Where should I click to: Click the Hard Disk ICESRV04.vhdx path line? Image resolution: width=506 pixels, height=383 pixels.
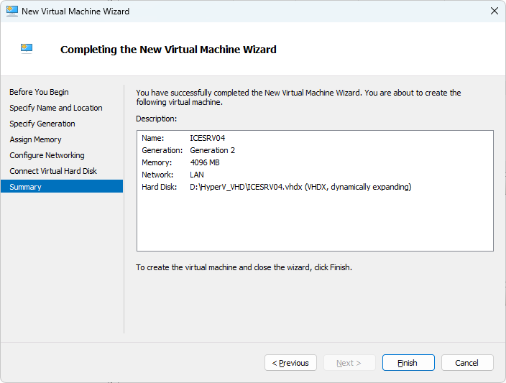pos(277,187)
